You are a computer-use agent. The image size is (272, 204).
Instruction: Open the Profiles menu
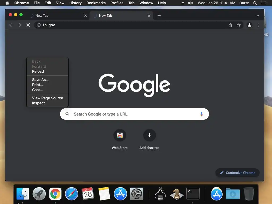[x=117, y=3]
